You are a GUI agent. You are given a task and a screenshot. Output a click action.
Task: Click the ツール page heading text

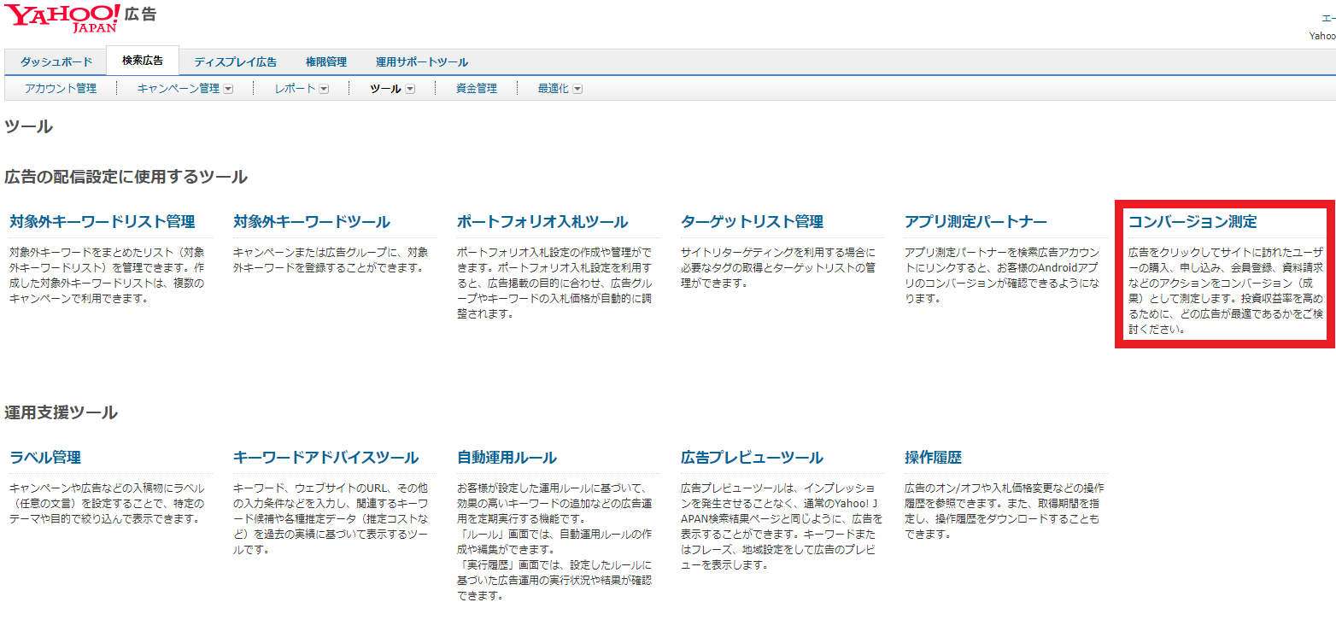(29, 127)
